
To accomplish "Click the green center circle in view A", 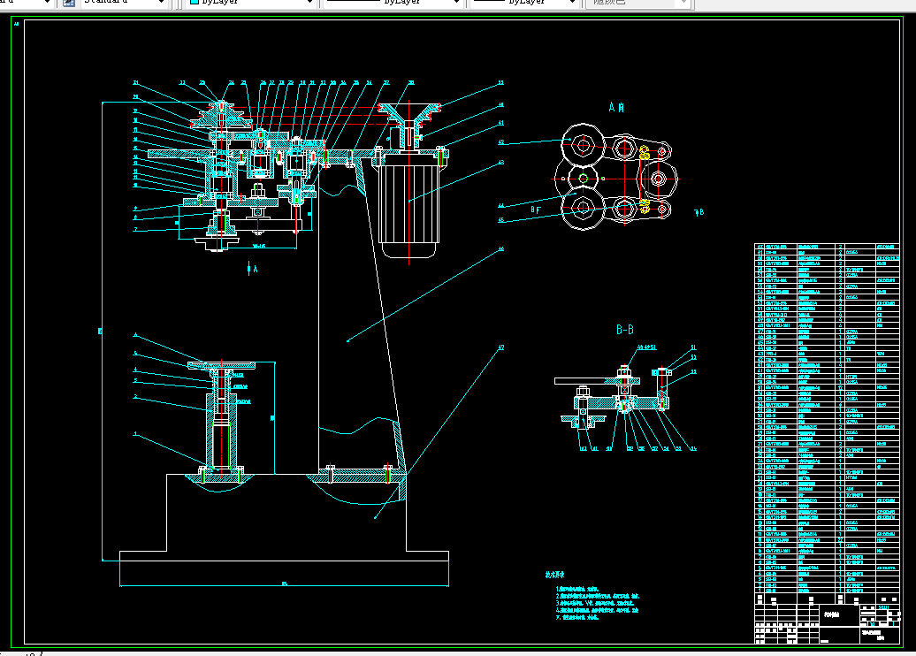I will coord(583,179).
